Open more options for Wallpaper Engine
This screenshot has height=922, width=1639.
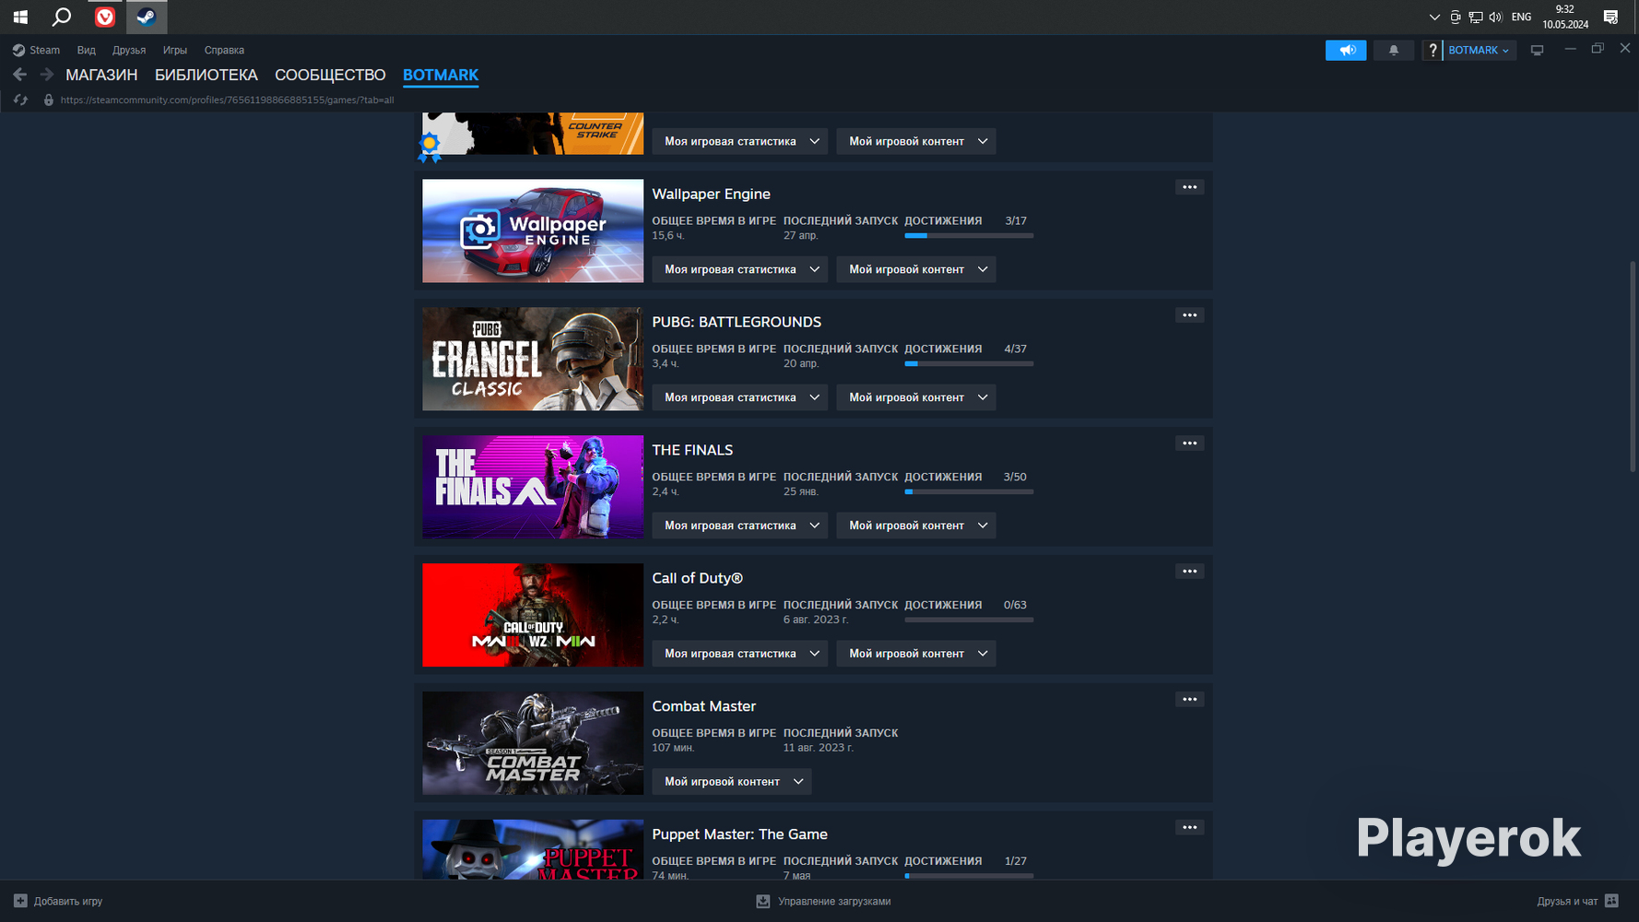coord(1190,187)
